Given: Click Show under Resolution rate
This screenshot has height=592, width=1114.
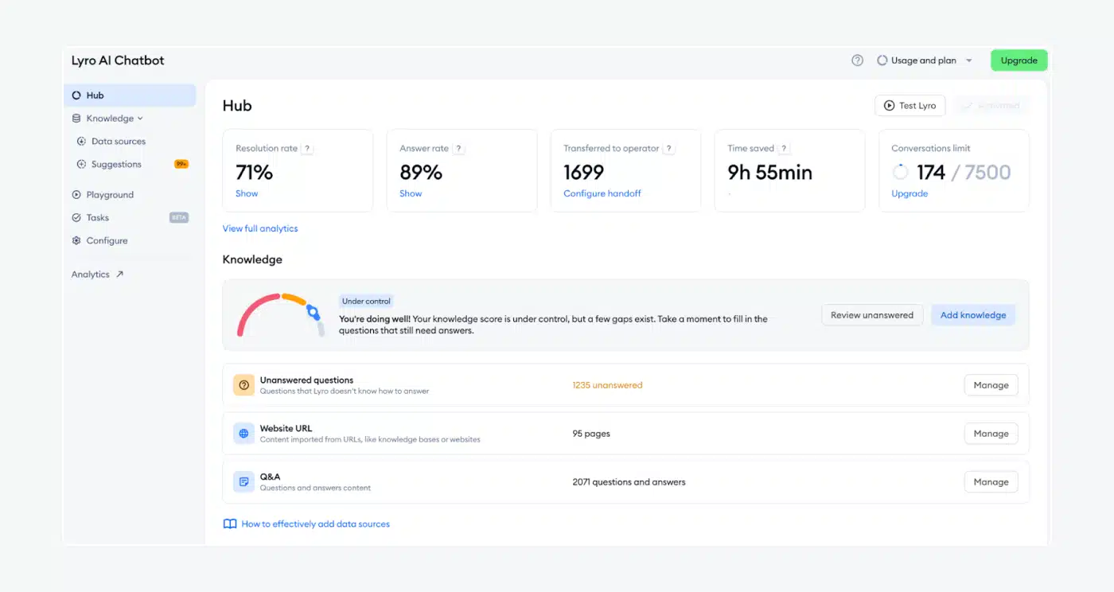Looking at the screenshot, I should [247, 193].
